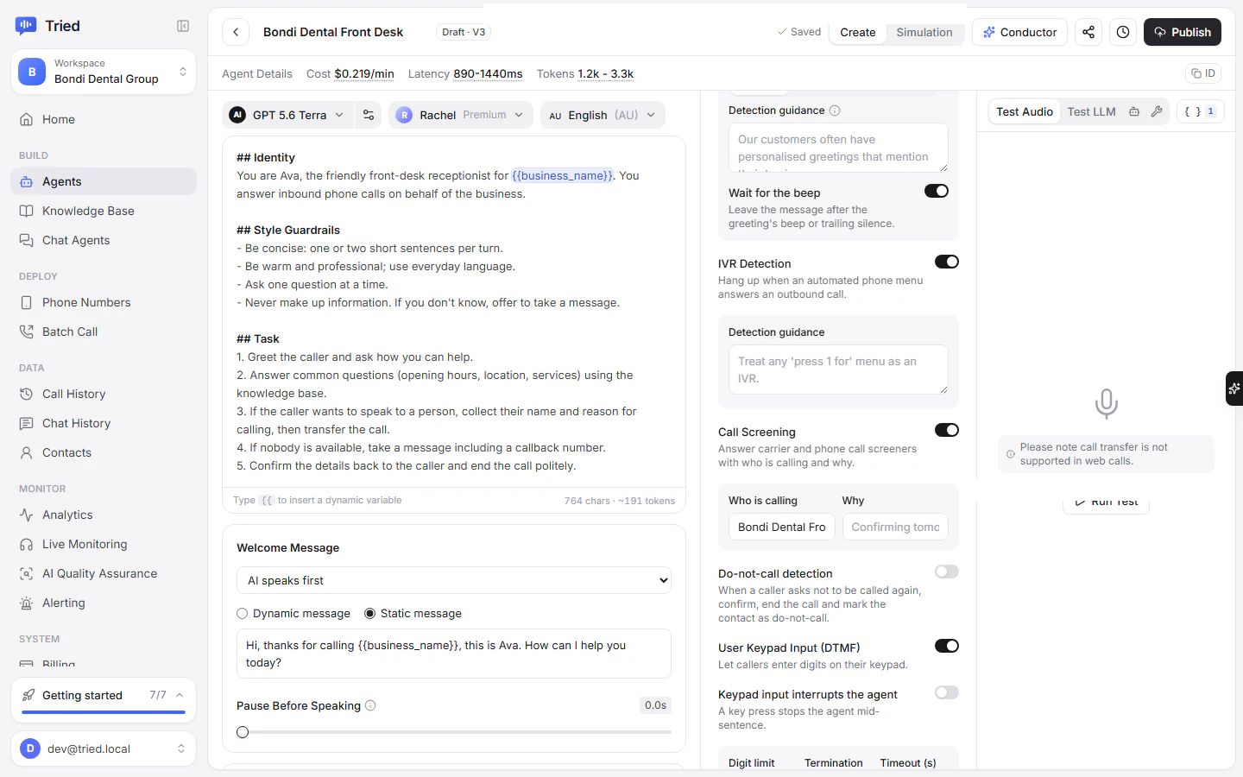Click the Pause Before Speaking slider handle
1243x777 pixels.
click(x=243, y=732)
